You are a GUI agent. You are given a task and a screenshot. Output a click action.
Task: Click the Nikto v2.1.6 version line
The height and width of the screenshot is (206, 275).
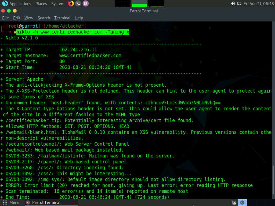point(19,38)
